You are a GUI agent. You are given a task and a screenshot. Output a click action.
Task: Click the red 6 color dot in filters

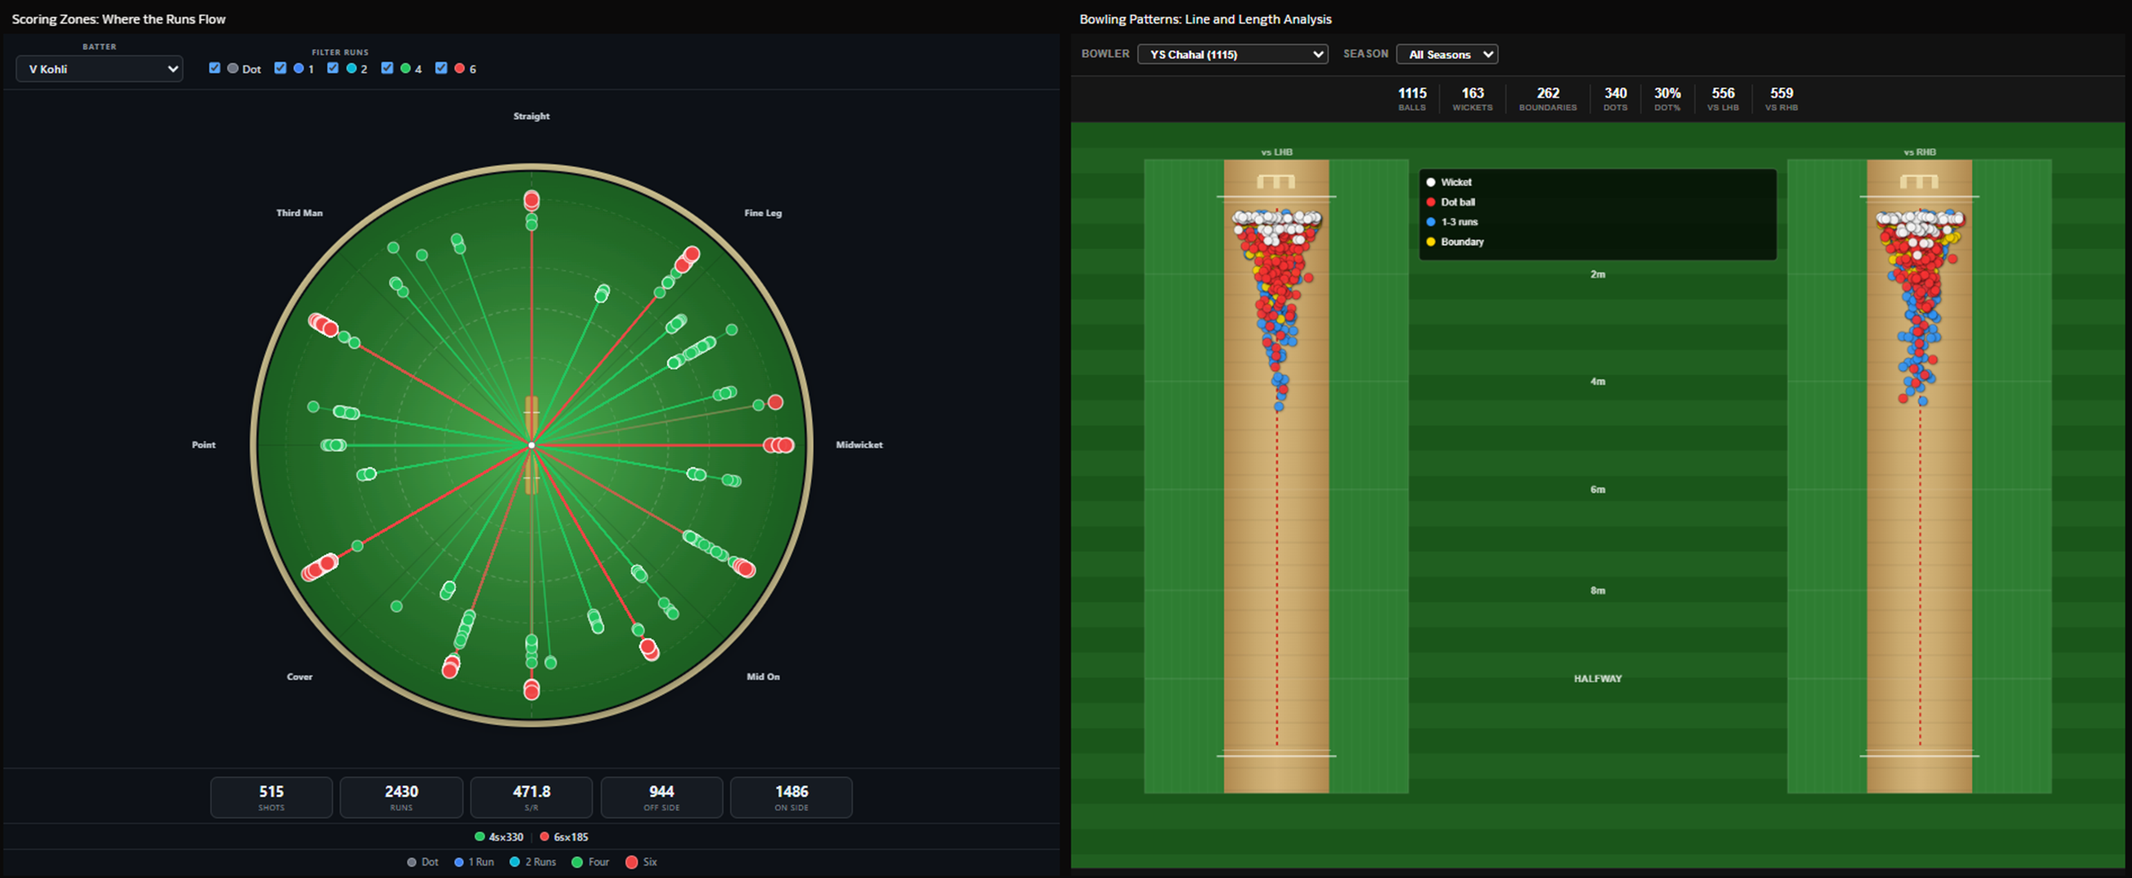coord(459,68)
